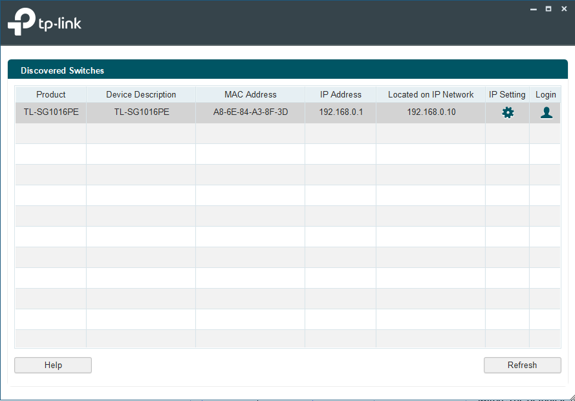Open IP settings gear for TL-SG1016PE

(508, 112)
